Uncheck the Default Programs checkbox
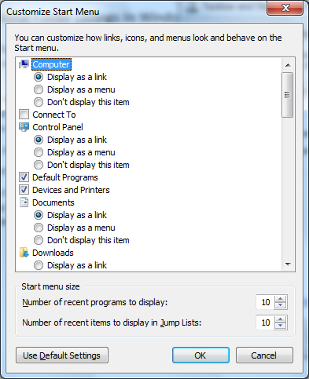This screenshot has height=379, width=309. (x=24, y=177)
